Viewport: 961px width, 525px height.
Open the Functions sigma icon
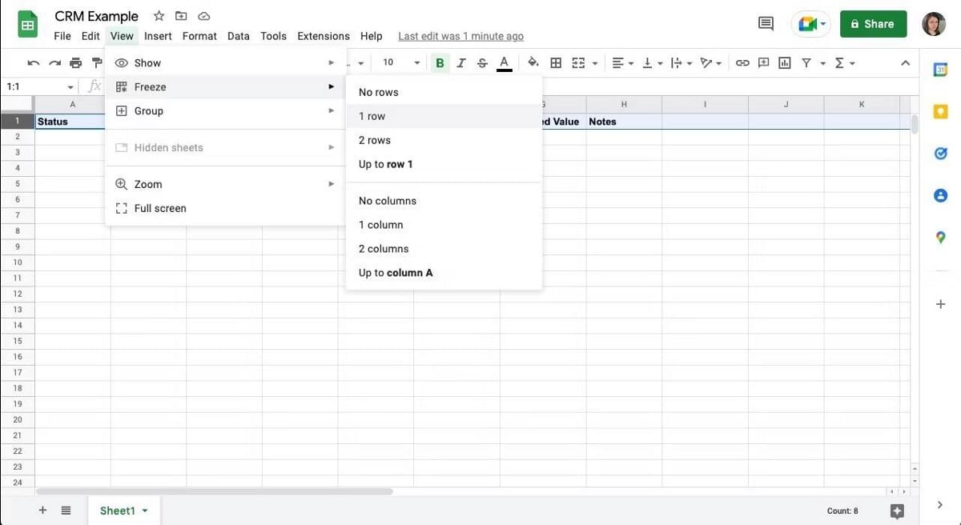tap(840, 62)
